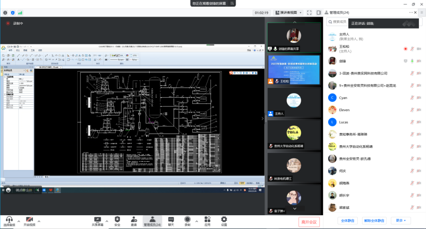Click Manage Members (管理成员) tab
This screenshot has width=426, height=229.
(152, 221)
